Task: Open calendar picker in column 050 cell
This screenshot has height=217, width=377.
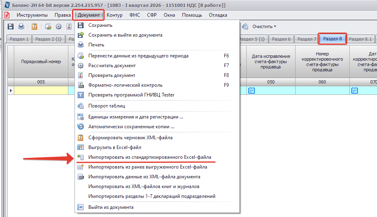Action: point(252,90)
